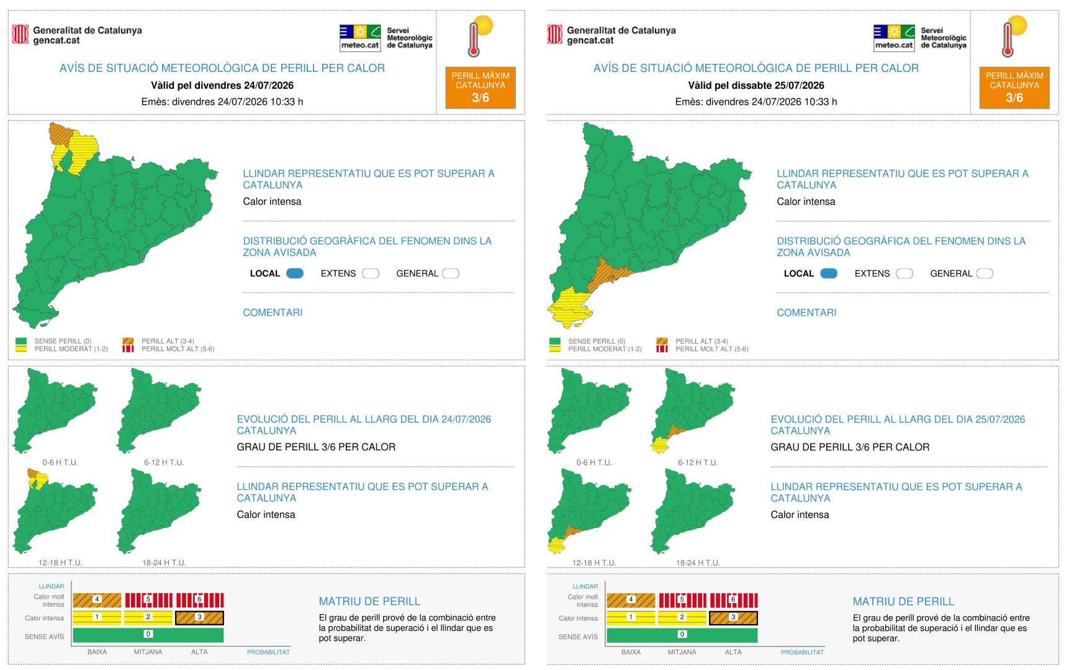Image resolution: width=1069 pixels, height=670 pixels.
Task: Select the 12-18 H T.U. map thumbnail for 24/07
Action: (x=56, y=511)
